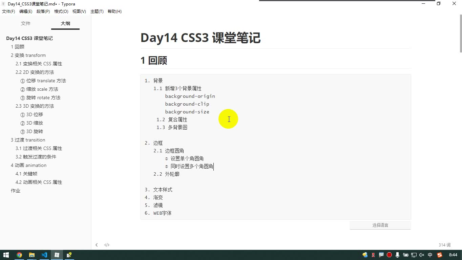462x260 pixels.
Task: Go to outline item 2.1 变换相关 CSS 属性
Action: tap(39, 64)
